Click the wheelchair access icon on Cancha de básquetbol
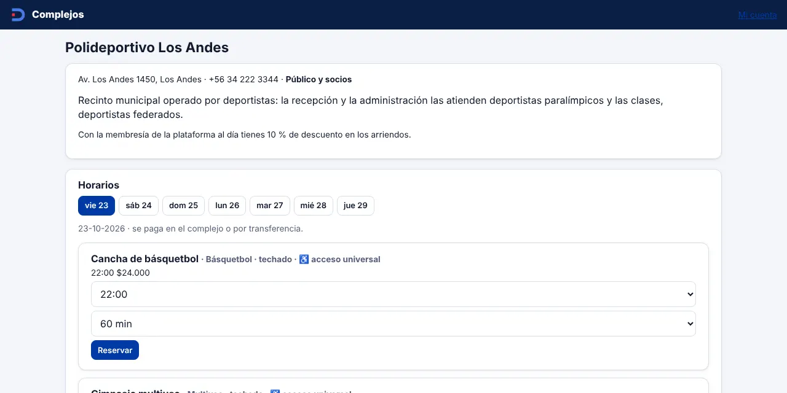This screenshot has width=787, height=393. 304,259
